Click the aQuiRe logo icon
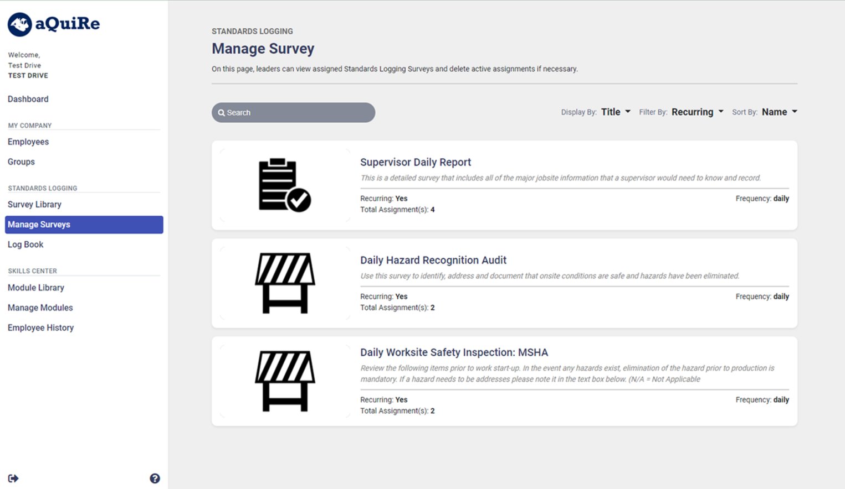Viewport: 845px width, 489px height. coord(19,24)
